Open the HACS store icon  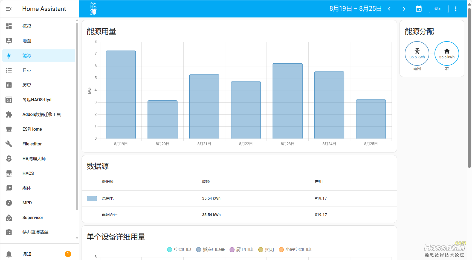coord(9,174)
